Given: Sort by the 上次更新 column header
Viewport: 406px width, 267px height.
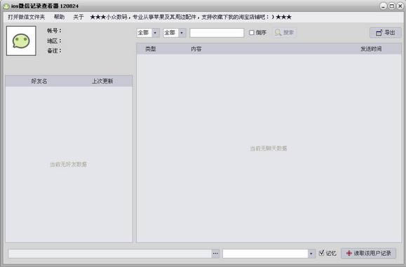Looking at the screenshot, I should [x=102, y=81].
